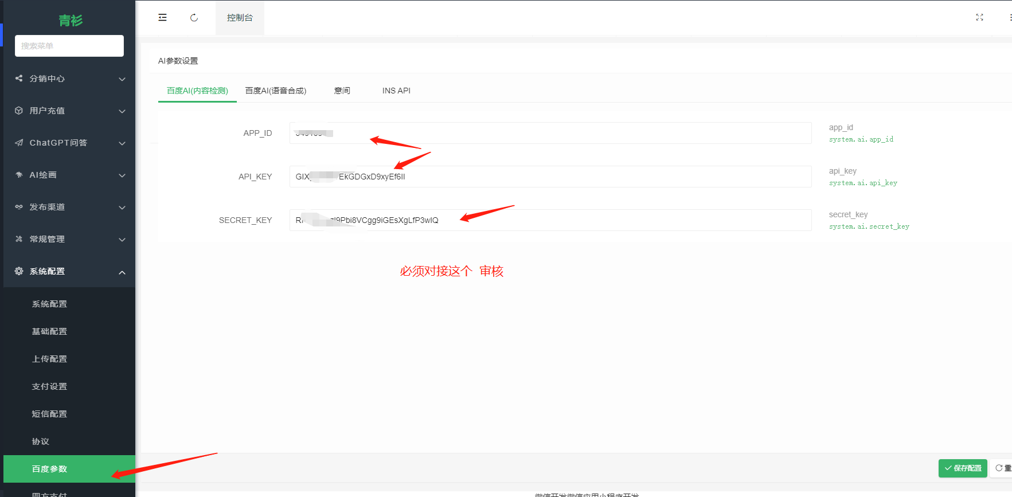Click the 常规管理 tools icon

(x=19, y=239)
